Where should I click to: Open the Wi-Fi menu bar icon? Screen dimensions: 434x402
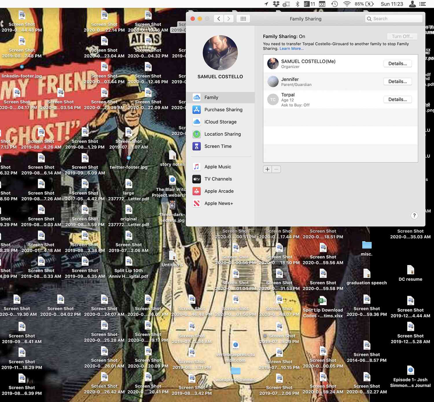[347, 4]
